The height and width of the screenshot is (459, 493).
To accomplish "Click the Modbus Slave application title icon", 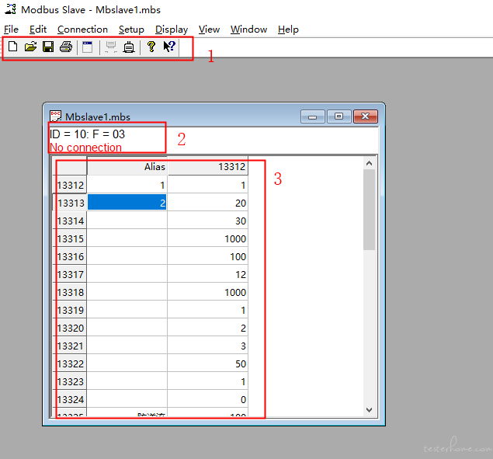I will point(10,9).
